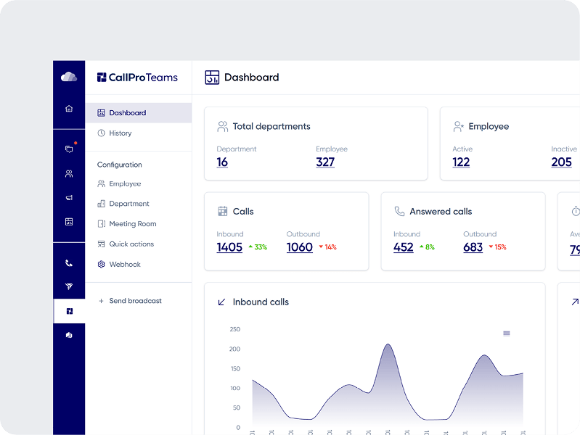Click Send broadcast
The image size is (580, 435).
[136, 301]
